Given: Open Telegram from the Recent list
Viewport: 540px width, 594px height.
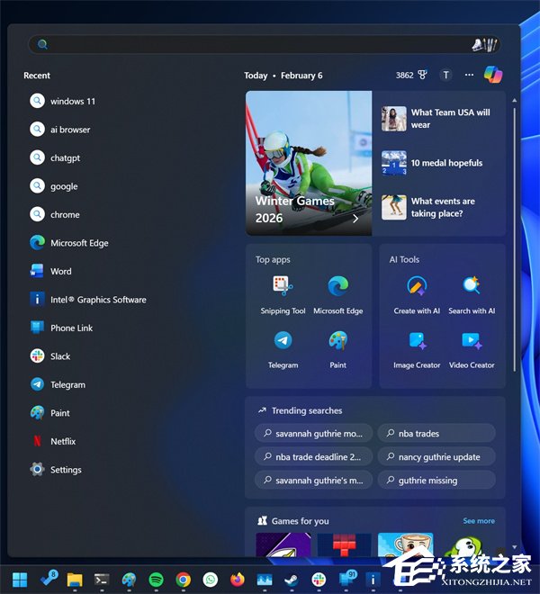Looking at the screenshot, I should click(58, 384).
